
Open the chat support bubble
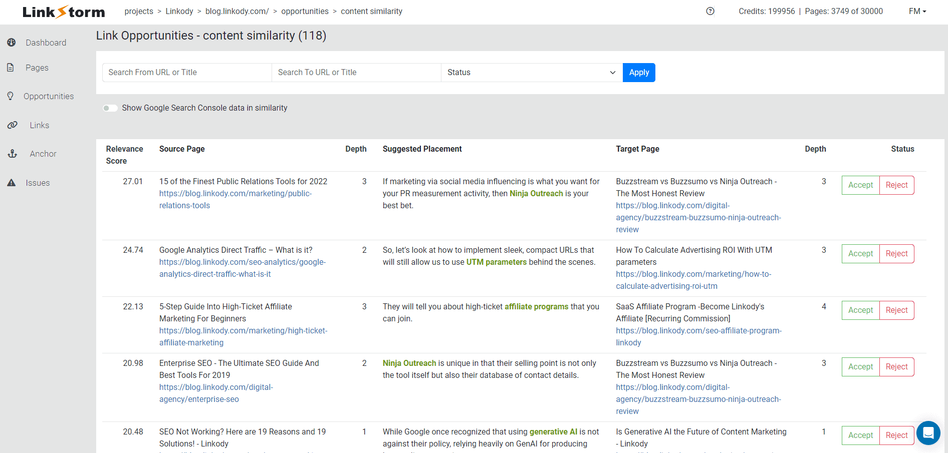point(928,433)
